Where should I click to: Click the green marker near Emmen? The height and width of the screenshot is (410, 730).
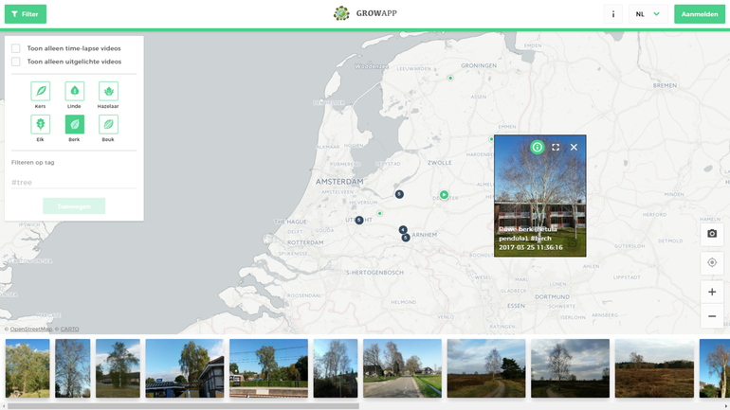coord(491,139)
